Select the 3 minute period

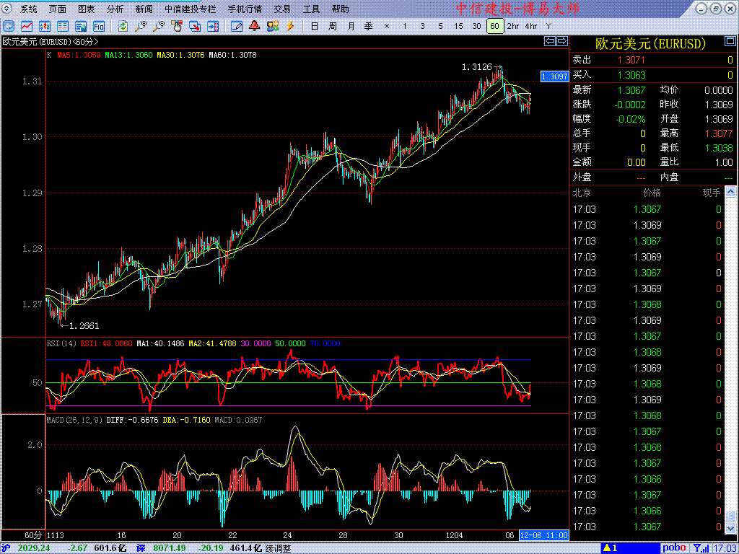point(422,27)
